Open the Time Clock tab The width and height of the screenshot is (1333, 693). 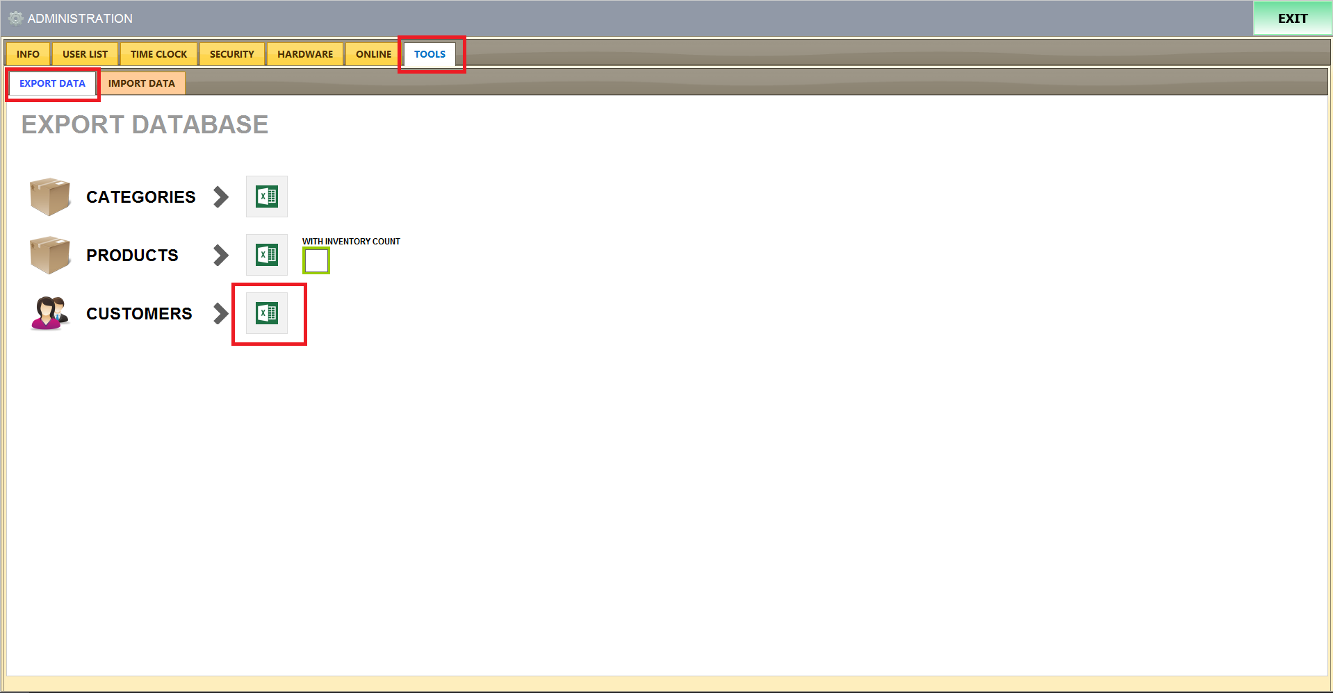click(158, 54)
